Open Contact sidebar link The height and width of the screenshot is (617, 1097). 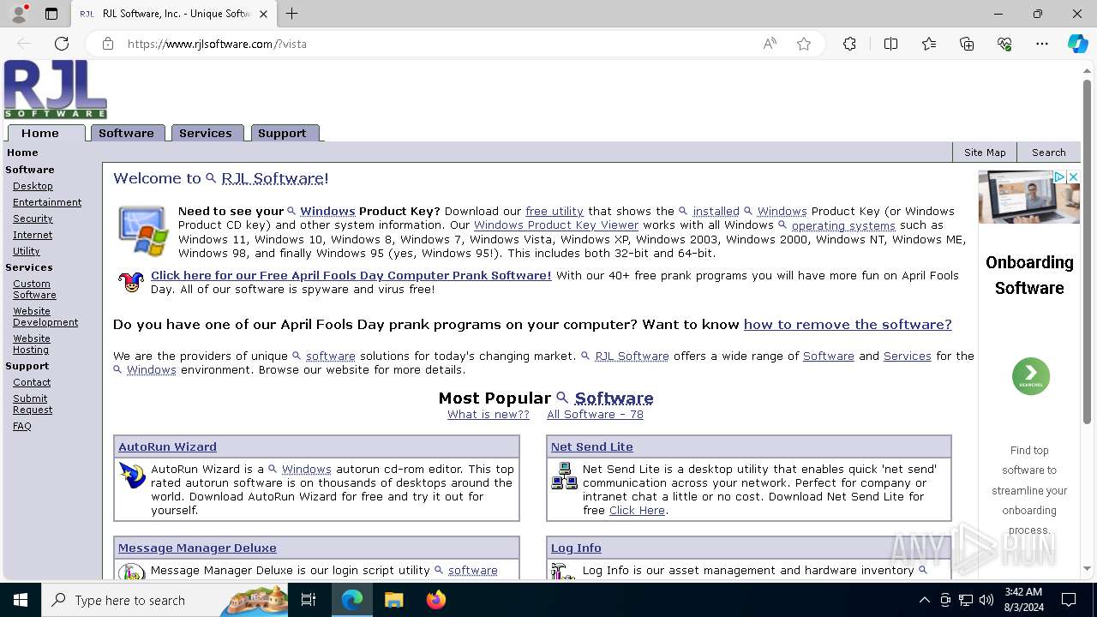(x=32, y=382)
